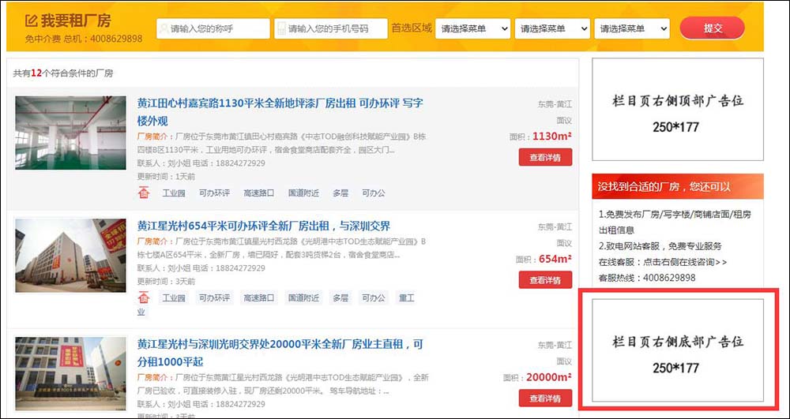Open the second 请选择菜单 region dropdown
Screen dimensions: 790x419
552,28
